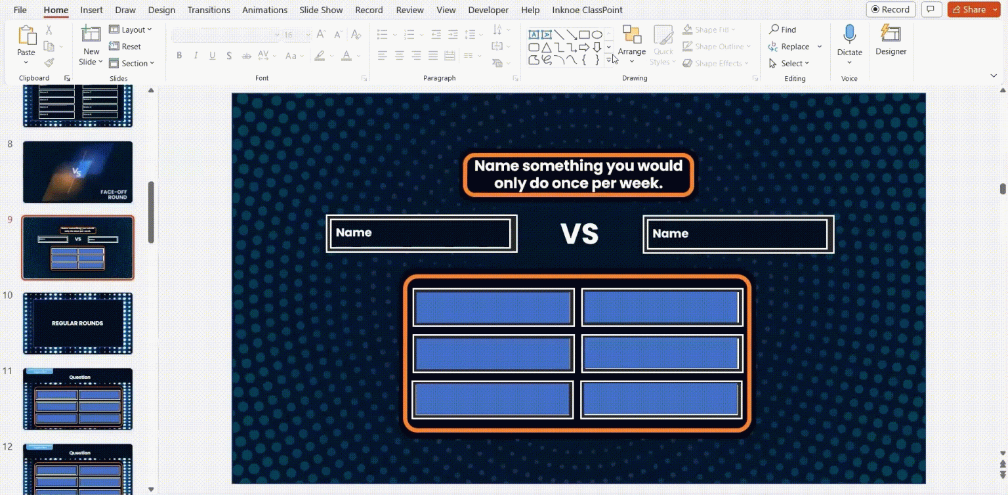The width and height of the screenshot is (1008, 495).
Task: Switch to the Insert ribbon tab
Action: pyautogui.click(x=91, y=9)
